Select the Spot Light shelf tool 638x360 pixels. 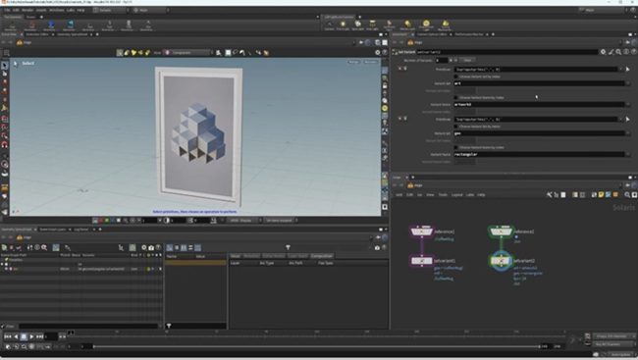357,26
